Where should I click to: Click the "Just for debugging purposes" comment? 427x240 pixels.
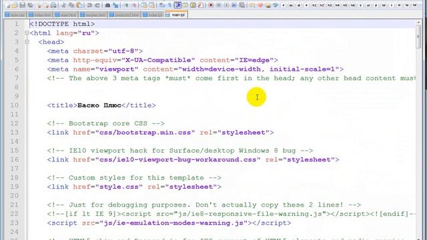204,205
